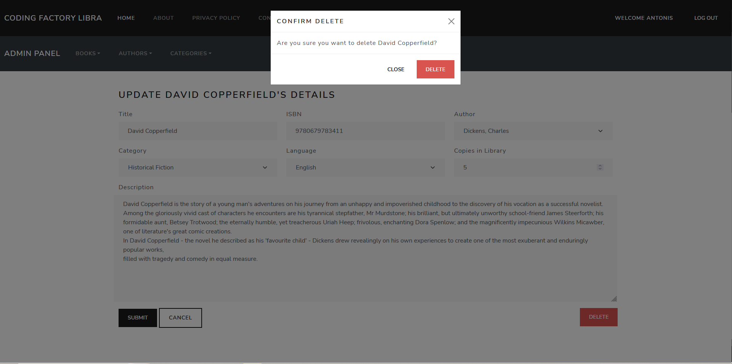
Task: Click the Confirm Delete dialog title
Action: [310, 21]
